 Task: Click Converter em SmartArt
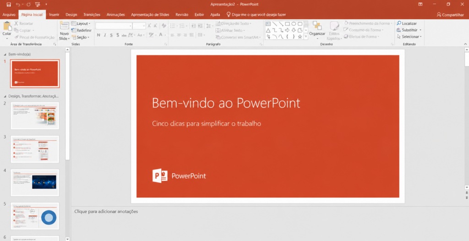coord(238,38)
